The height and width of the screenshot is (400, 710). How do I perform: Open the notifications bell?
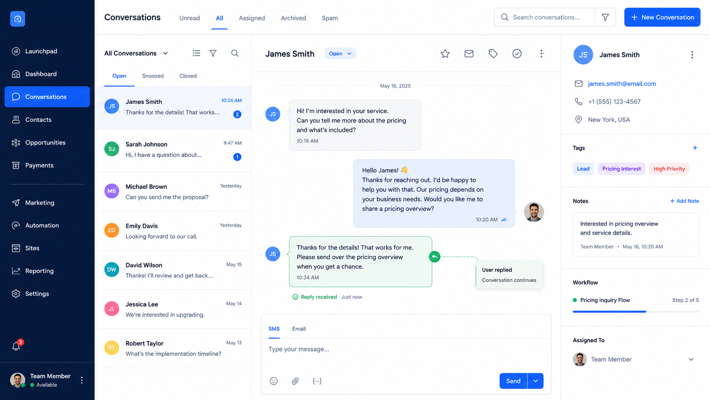click(x=16, y=346)
